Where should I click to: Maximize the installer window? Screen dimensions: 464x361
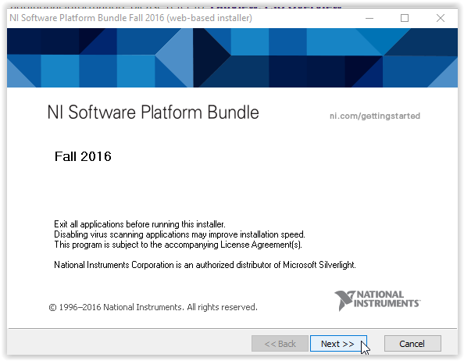coord(405,18)
